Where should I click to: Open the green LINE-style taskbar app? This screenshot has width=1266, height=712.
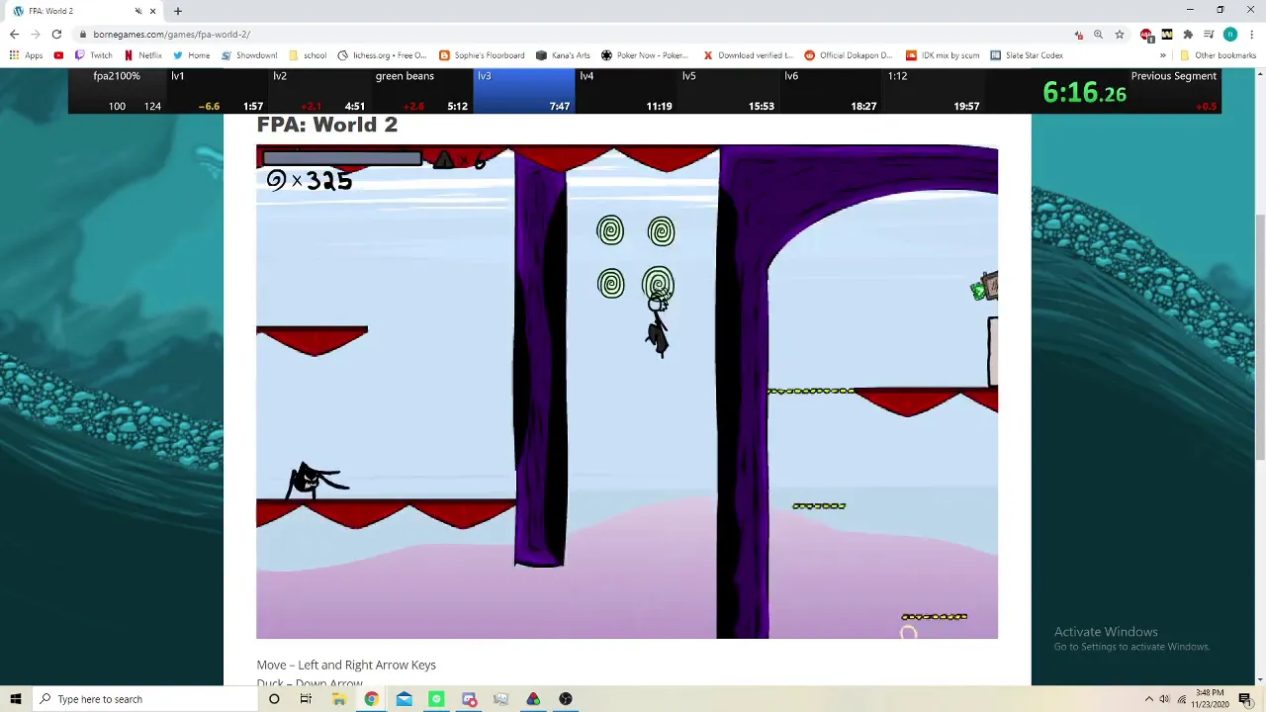pos(436,699)
